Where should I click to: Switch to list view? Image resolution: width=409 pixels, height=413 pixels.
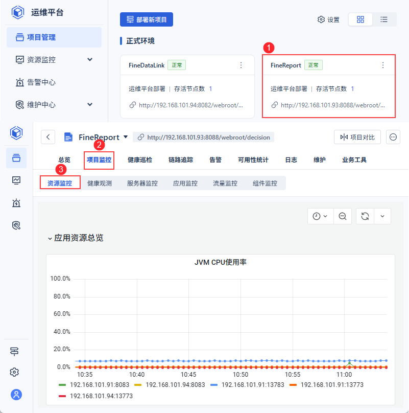tap(384, 19)
